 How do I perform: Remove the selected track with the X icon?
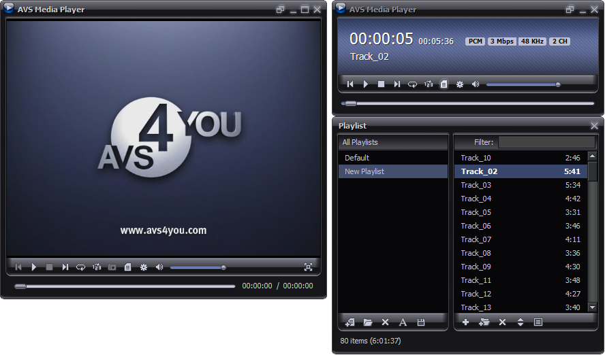tap(502, 322)
